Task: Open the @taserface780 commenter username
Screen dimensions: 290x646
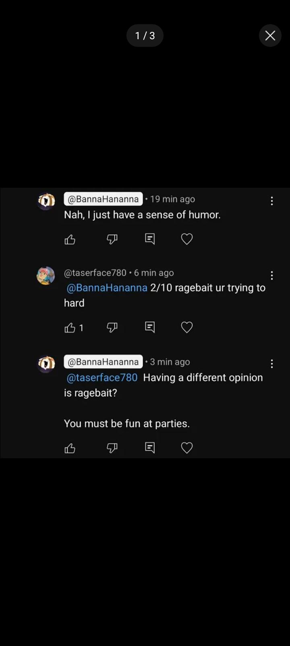Action: coord(95,273)
